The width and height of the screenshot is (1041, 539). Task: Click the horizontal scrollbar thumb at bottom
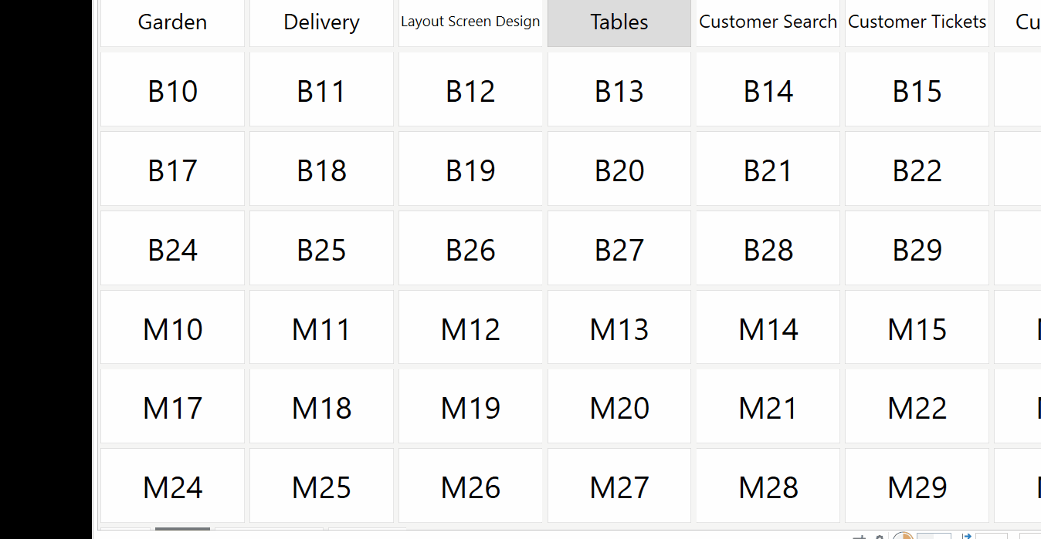(182, 529)
